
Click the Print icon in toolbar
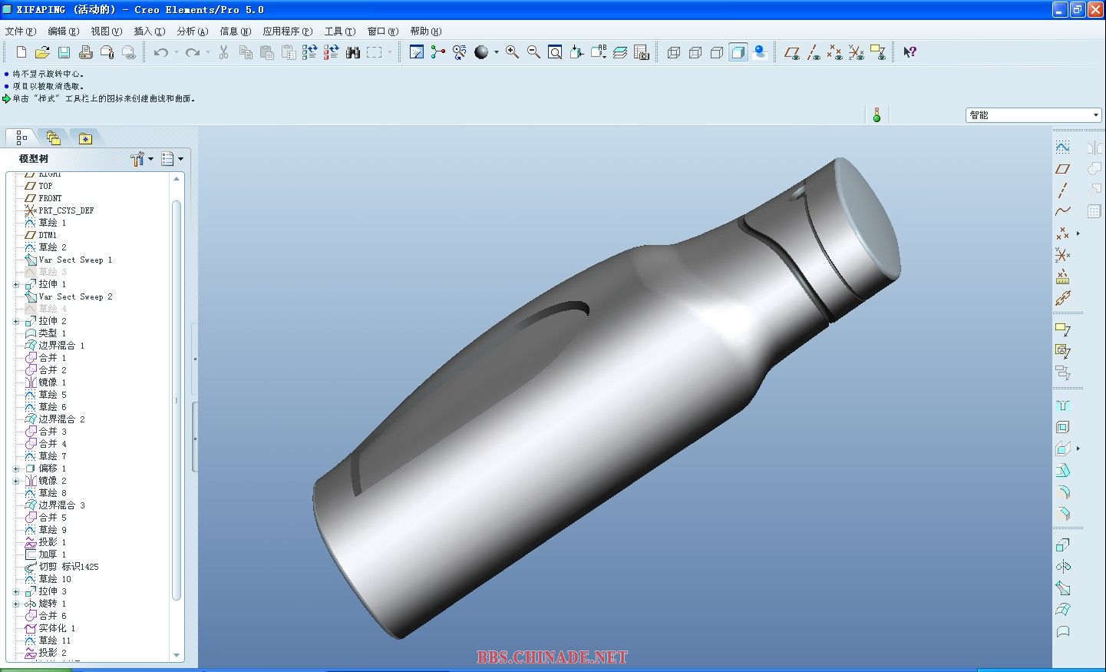pos(85,52)
